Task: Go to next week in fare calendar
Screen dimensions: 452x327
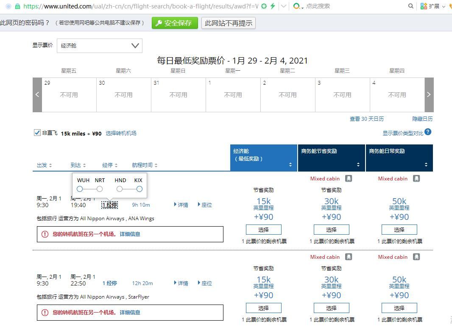Action: (429, 94)
